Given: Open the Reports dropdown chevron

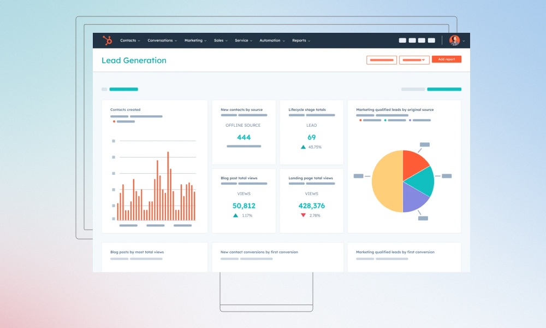Looking at the screenshot, I should pos(309,40).
